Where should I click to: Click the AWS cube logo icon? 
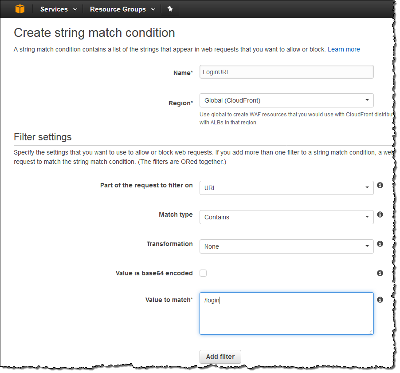point(20,9)
